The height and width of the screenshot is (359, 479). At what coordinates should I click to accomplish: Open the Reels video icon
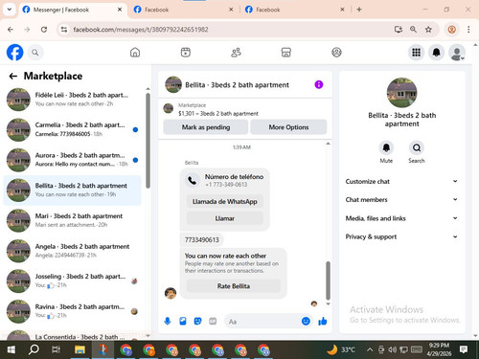coord(186,53)
